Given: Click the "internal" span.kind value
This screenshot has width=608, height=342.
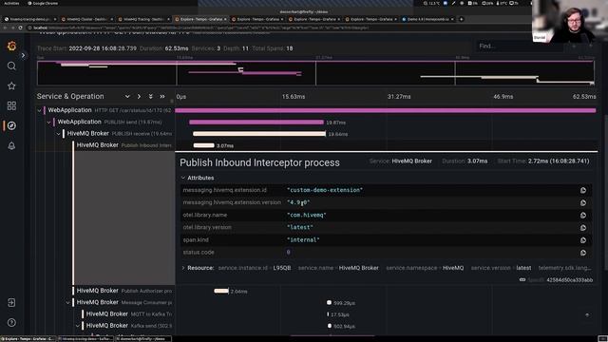Looking at the screenshot, I should (x=303, y=239).
